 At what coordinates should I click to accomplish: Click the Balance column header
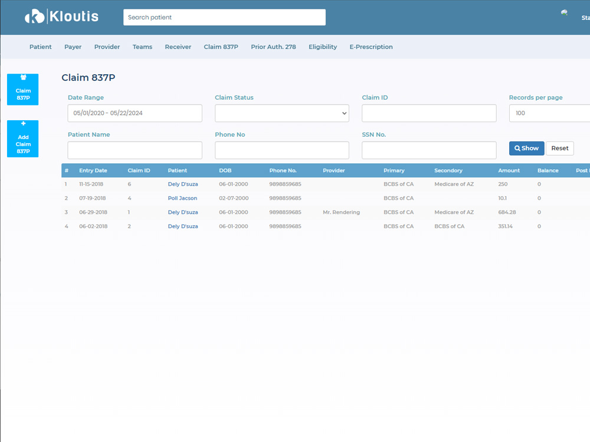point(548,170)
